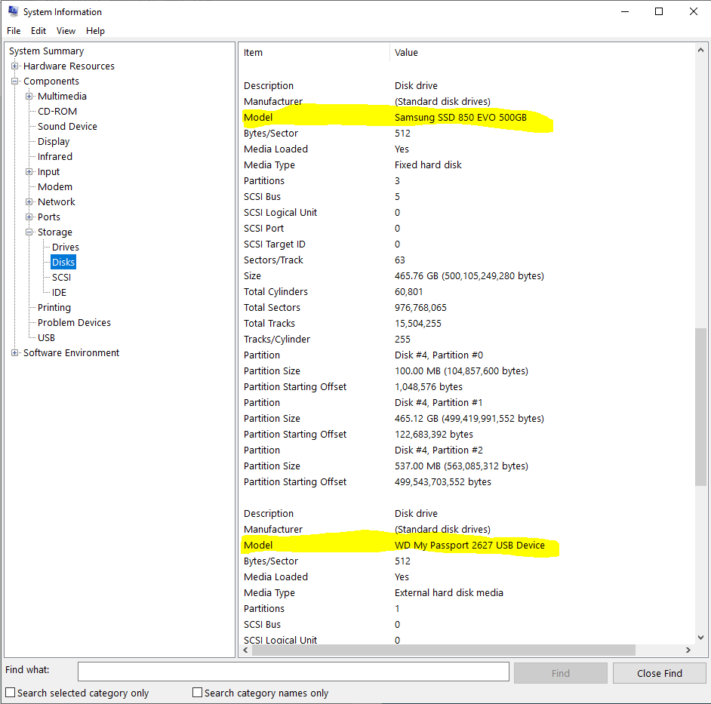Image resolution: width=711 pixels, height=704 pixels.
Task: Click the SCSI Target ID row label
Action: [274, 244]
